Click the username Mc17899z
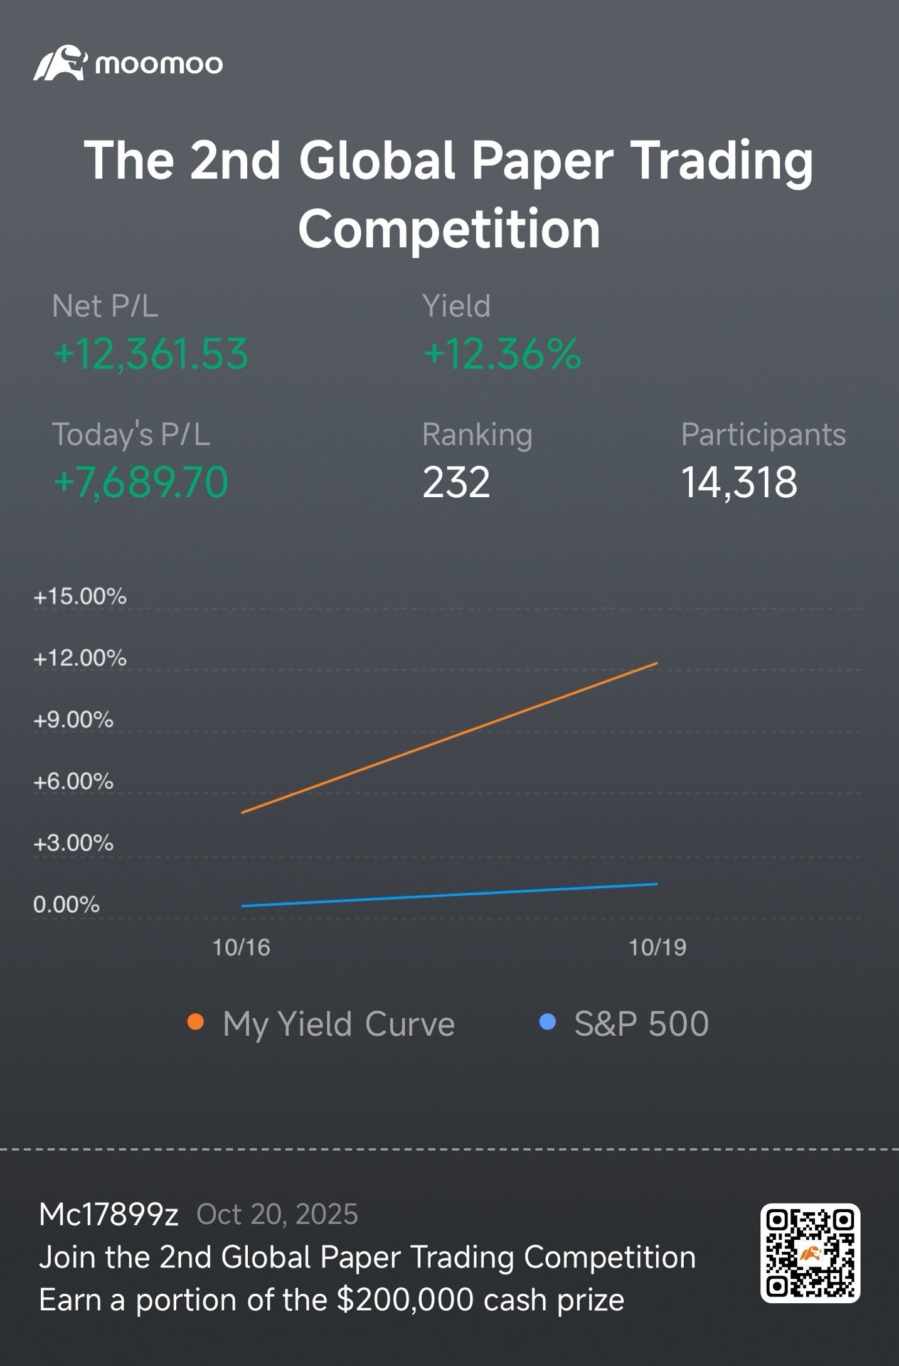This screenshot has height=1366, width=899. 109,1215
